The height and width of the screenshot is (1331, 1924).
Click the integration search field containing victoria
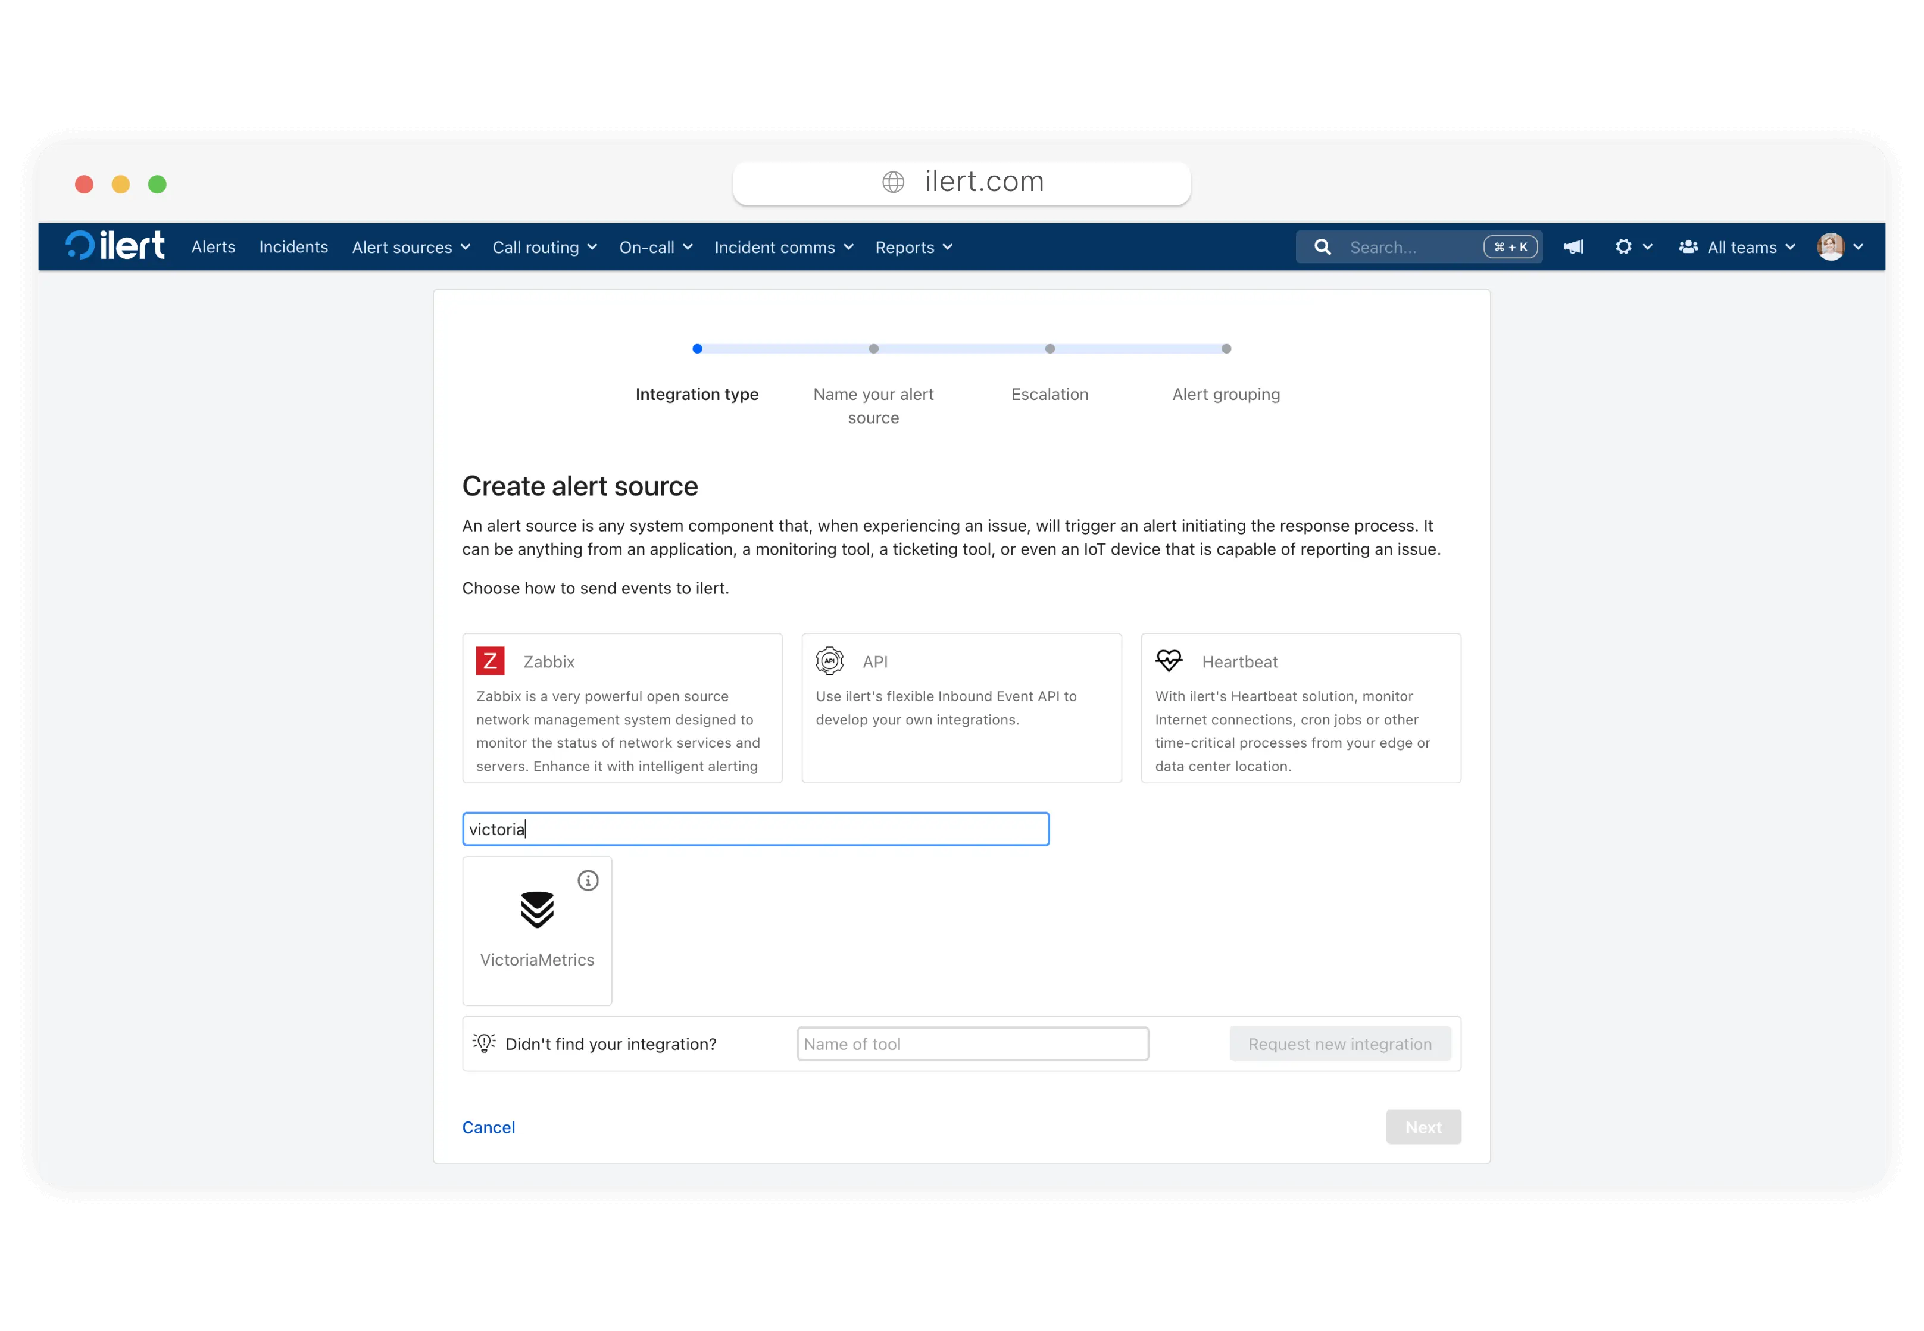point(755,829)
